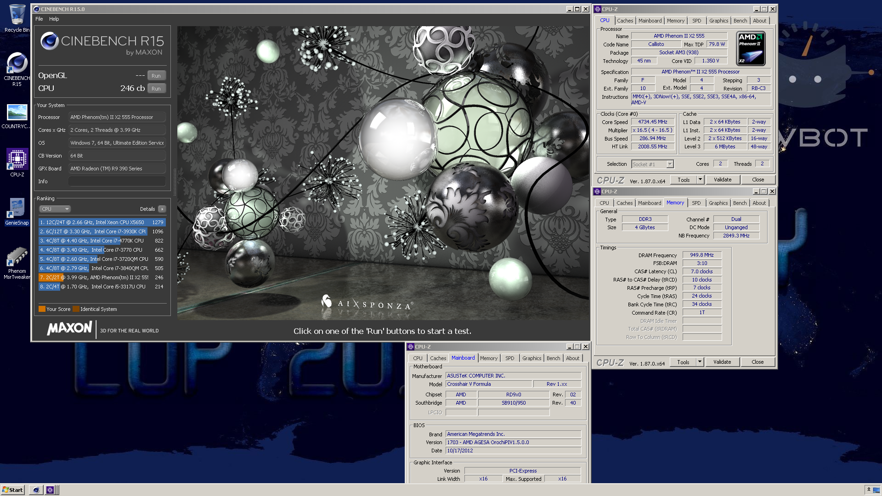Select ranking row AMD Phenom II X2 555
The image size is (882, 496).
click(x=102, y=277)
